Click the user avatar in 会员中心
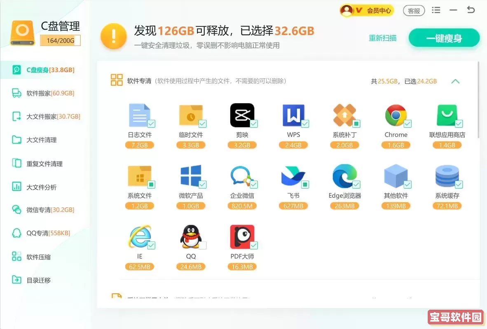 click(x=347, y=10)
